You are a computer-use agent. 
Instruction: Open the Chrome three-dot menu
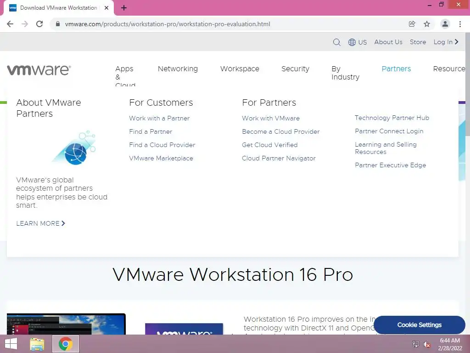[460, 24]
